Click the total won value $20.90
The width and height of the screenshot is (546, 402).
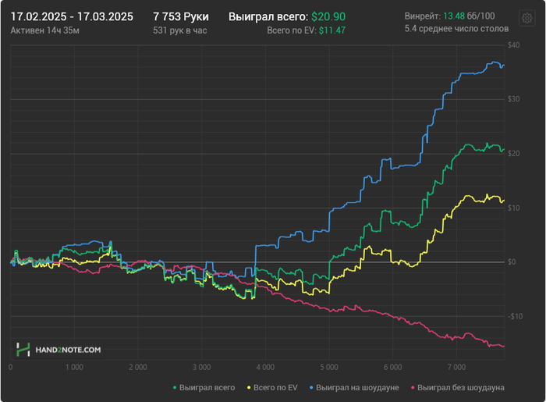tap(328, 16)
